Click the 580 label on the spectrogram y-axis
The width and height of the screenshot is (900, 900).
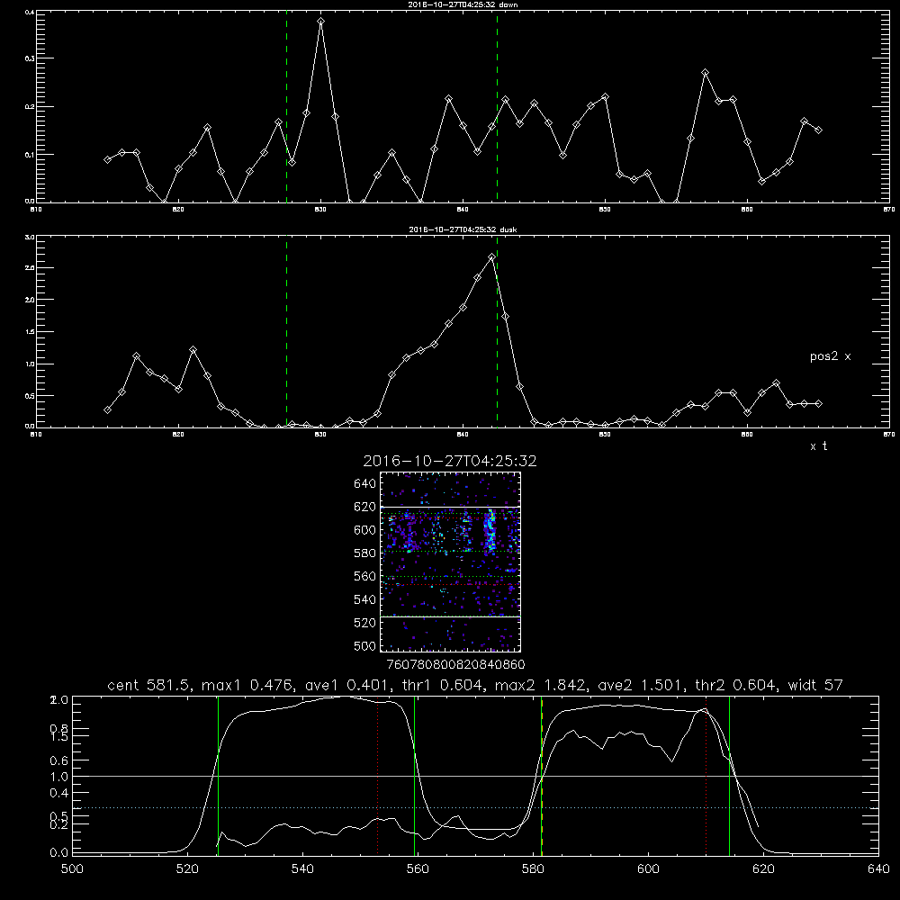click(x=365, y=553)
